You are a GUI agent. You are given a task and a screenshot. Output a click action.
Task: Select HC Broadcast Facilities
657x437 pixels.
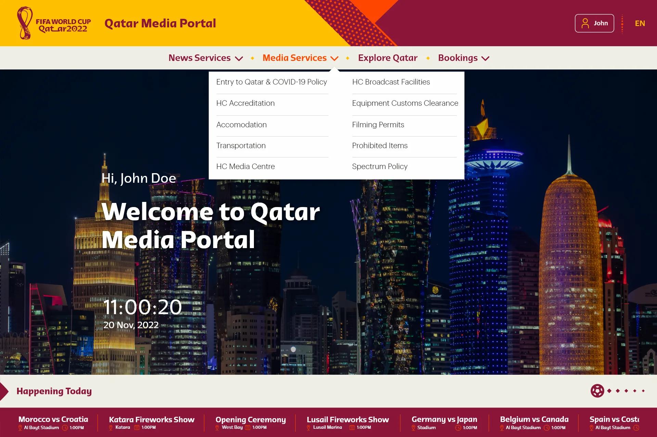(391, 82)
